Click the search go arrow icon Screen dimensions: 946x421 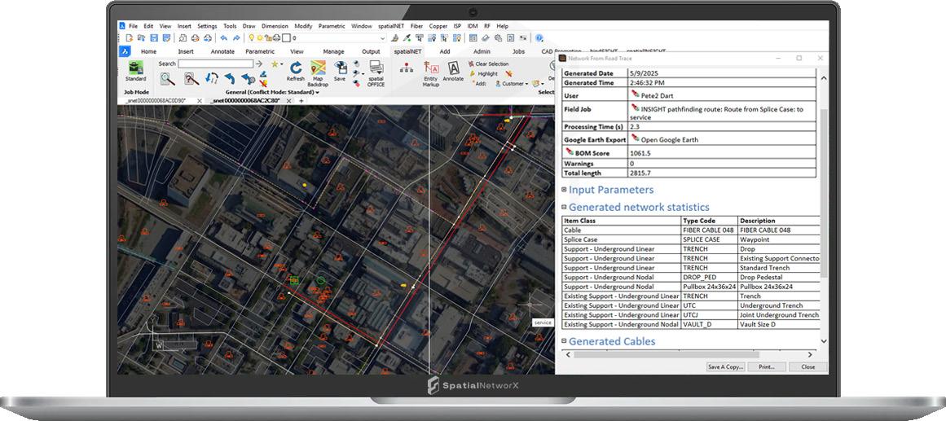click(259, 64)
